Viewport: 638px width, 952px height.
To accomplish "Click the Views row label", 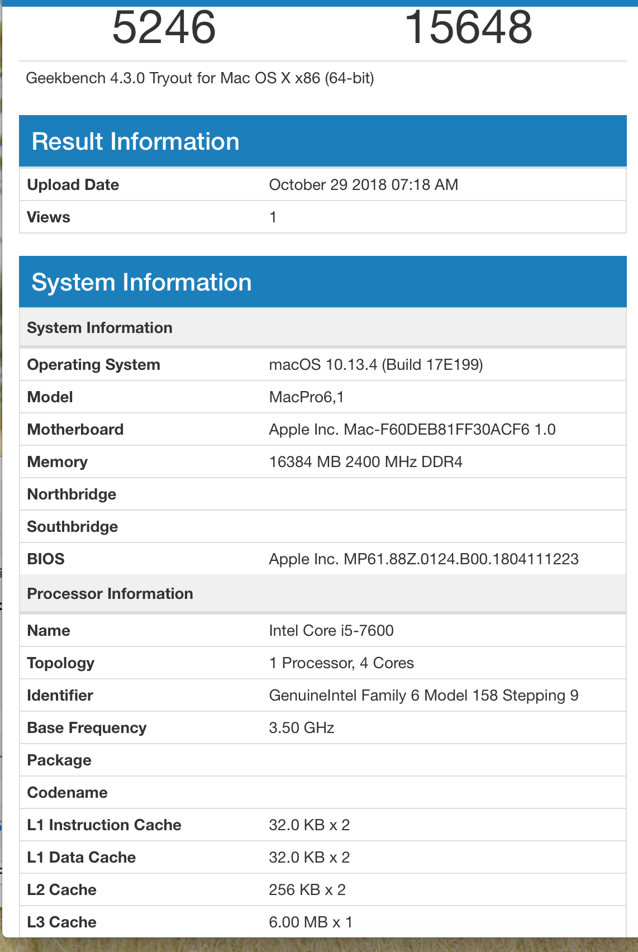I will pos(49,217).
